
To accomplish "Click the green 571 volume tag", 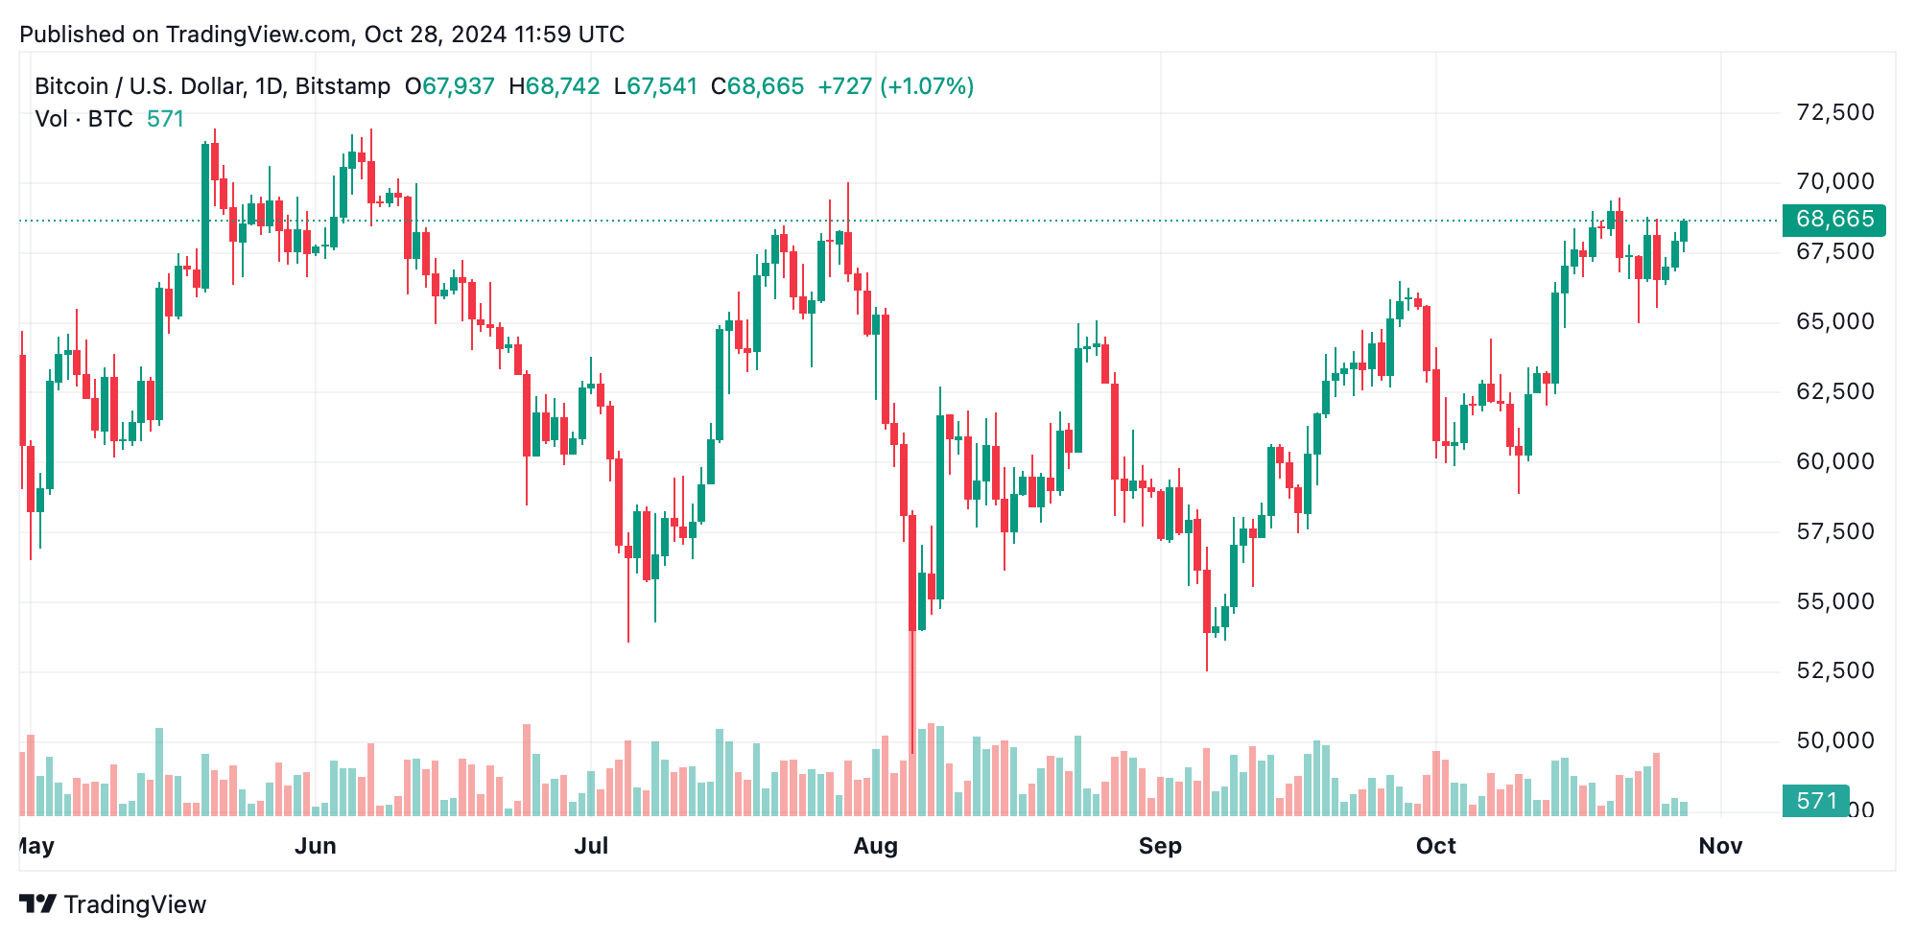I will 1815,801.
